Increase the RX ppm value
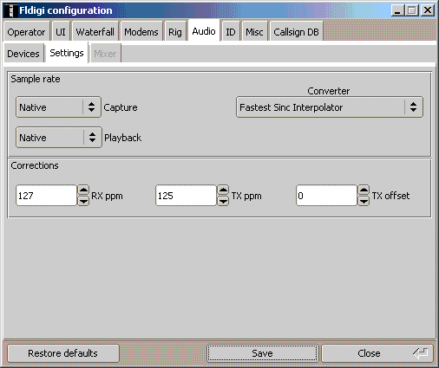Screen dimensions: 439x368 click(x=83, y=190)
